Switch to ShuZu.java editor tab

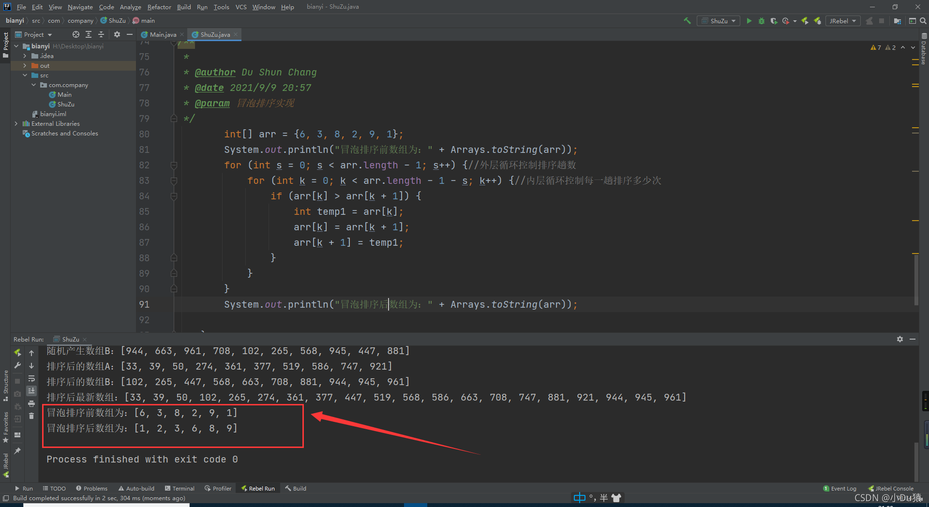[215, 34]
